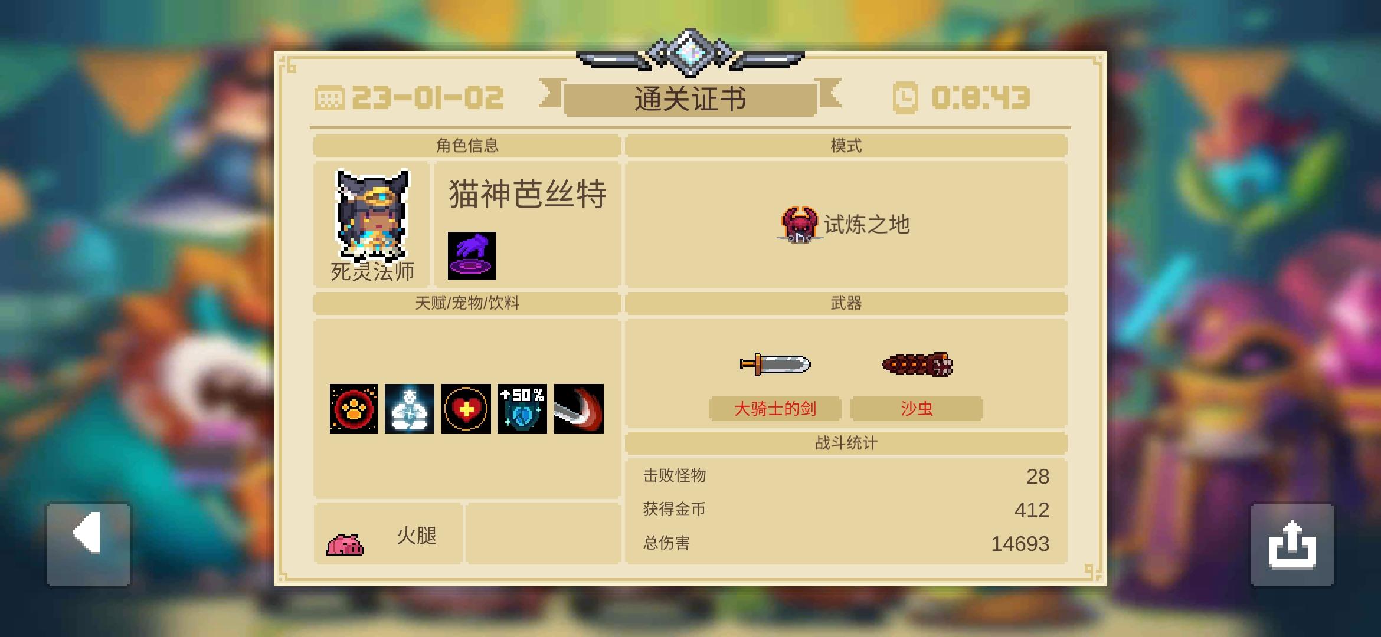Tap the character portrait of 死灵法师
The height and width of the screenshot is (637, 1381).
pyautogui.click(x=372, y=215)
